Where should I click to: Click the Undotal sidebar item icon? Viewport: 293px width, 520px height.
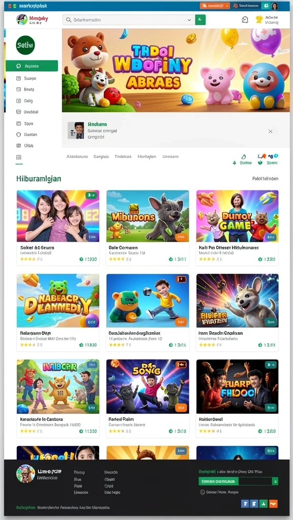(x=19, y=112)
